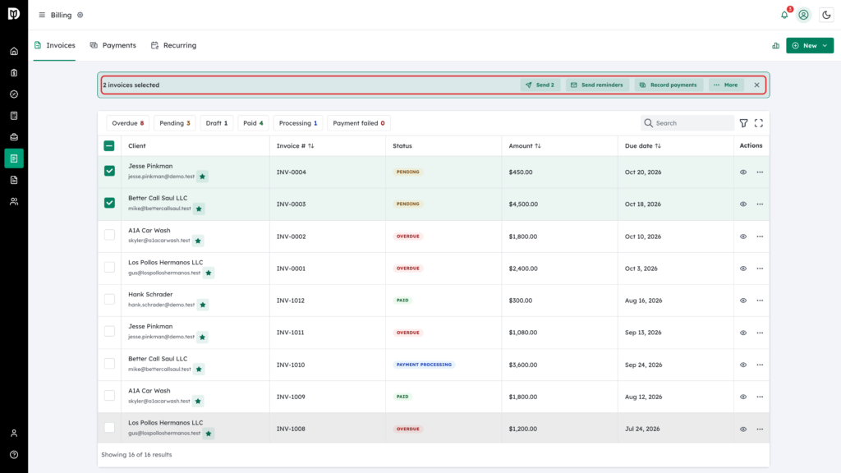
Task: Sort the table by Due date column
Action: [642, 146]
